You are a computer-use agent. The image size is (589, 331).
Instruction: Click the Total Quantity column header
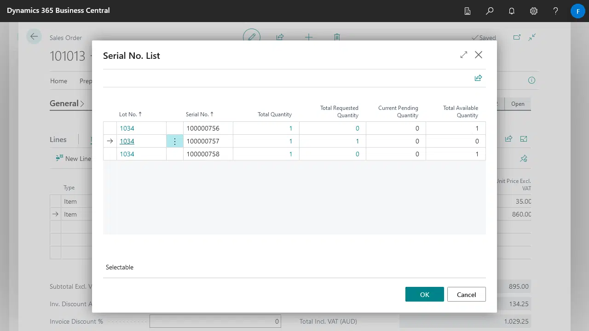(274, 114)
